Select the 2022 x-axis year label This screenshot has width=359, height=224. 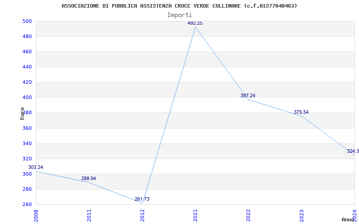click(x=249, y=215)
